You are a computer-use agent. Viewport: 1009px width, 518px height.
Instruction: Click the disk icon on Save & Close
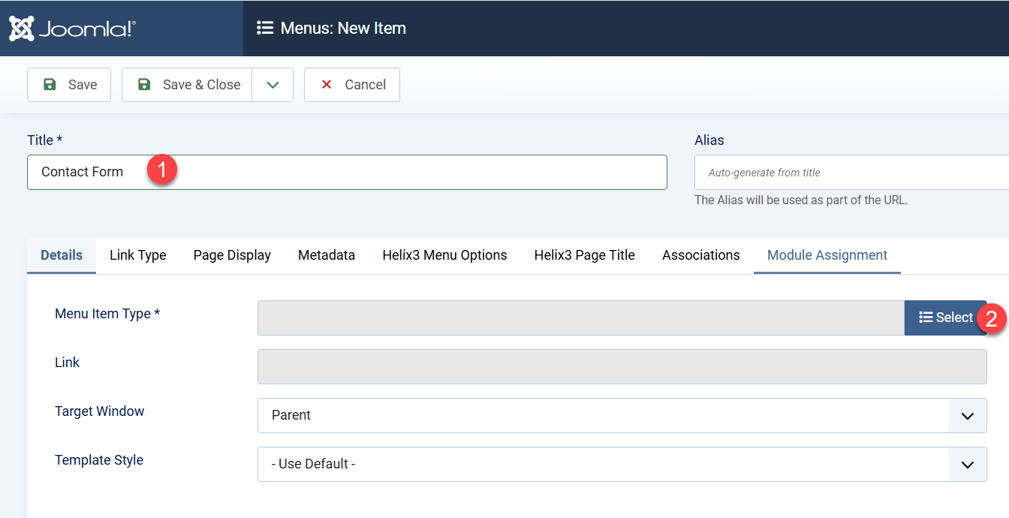tap(143, 84)
